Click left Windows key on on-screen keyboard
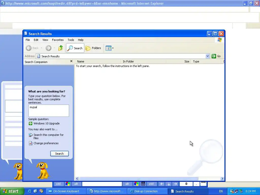 click(x=68, y=184)
